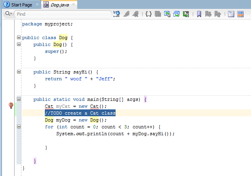Click the underlined 'Cat' type declaration
The image size is (251, 176).
[x=49, y=106]
